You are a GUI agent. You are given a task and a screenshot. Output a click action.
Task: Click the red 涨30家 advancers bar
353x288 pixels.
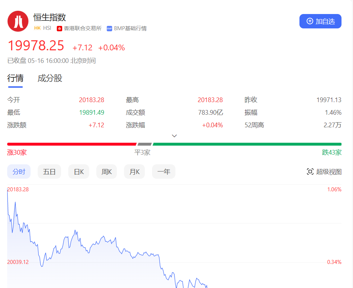[x=72, y=144]
